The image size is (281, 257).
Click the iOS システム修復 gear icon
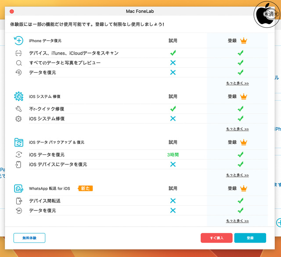point(18,96)
